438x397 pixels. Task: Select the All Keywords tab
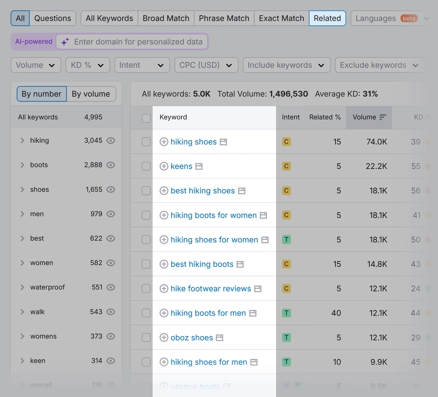[109, 18]
